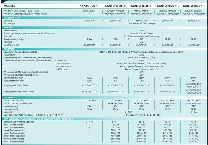
Task: Select the charging voltage "82,1V"
Action: [x=194, y=109]
